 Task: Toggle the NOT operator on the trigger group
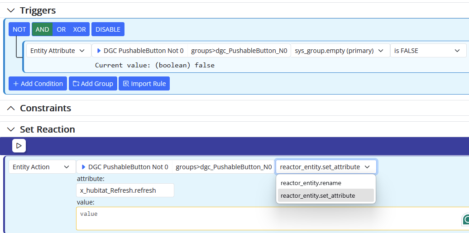point(19,29)
